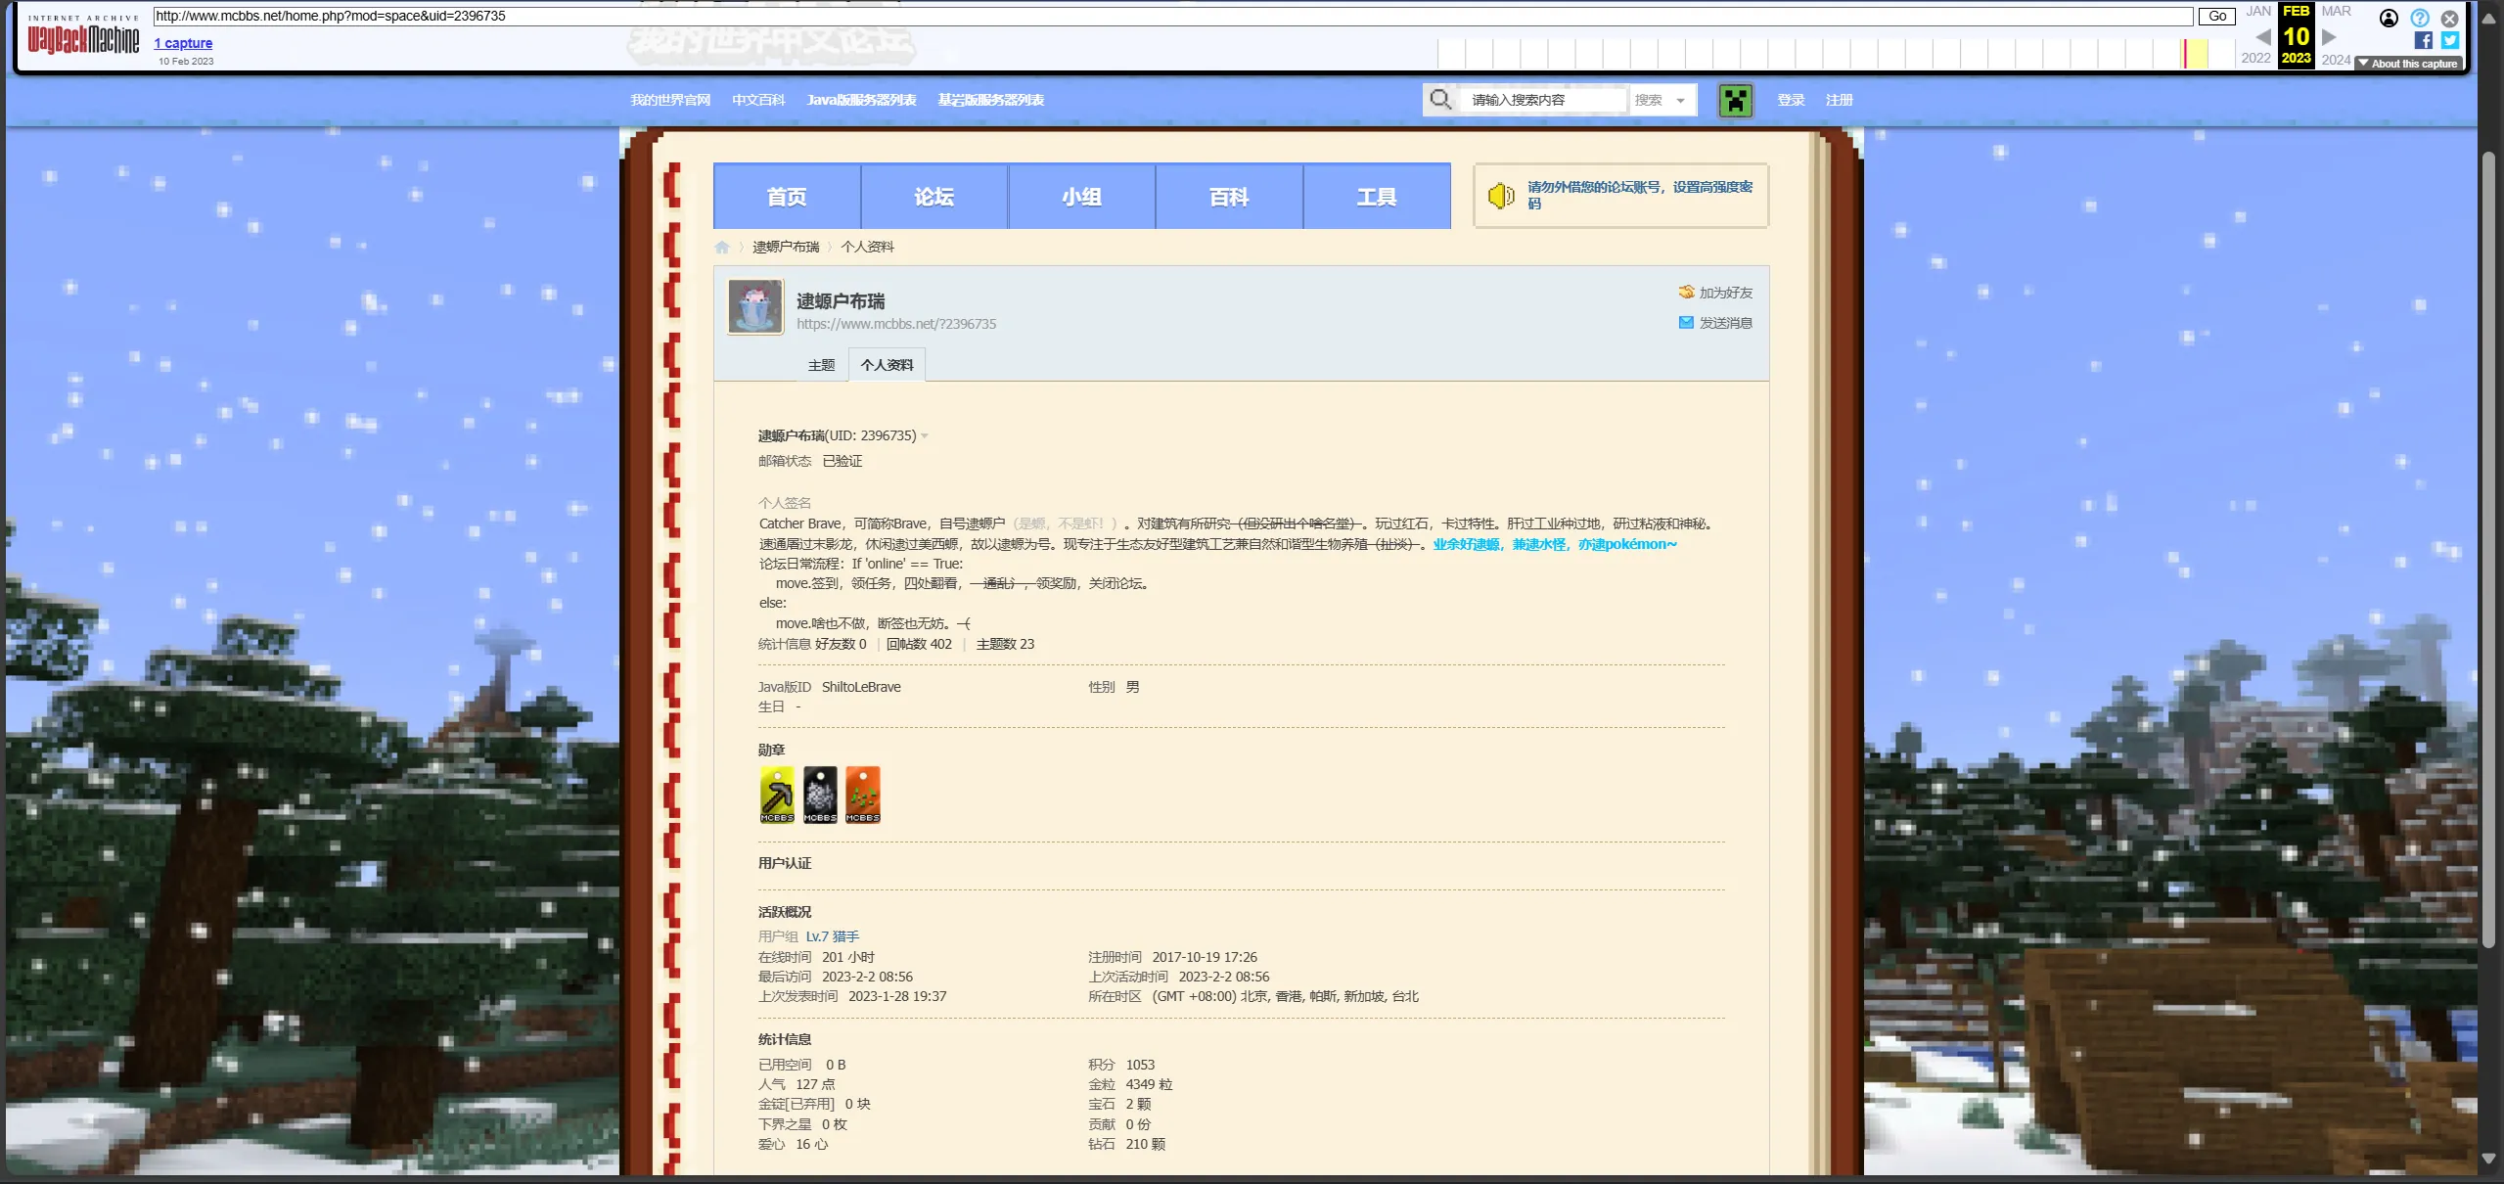
Task: Click the add friend icon
Action: [x=1686, y=293]
